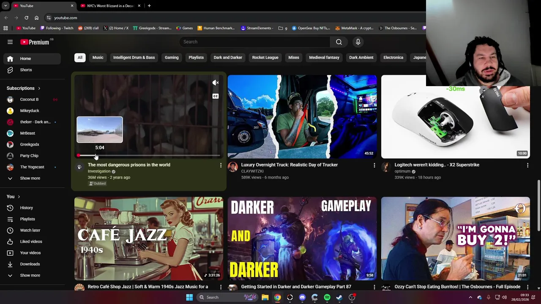Open Steam from the taskbar
The width and height of the screenshot is (541, 304).
point(339,297)
